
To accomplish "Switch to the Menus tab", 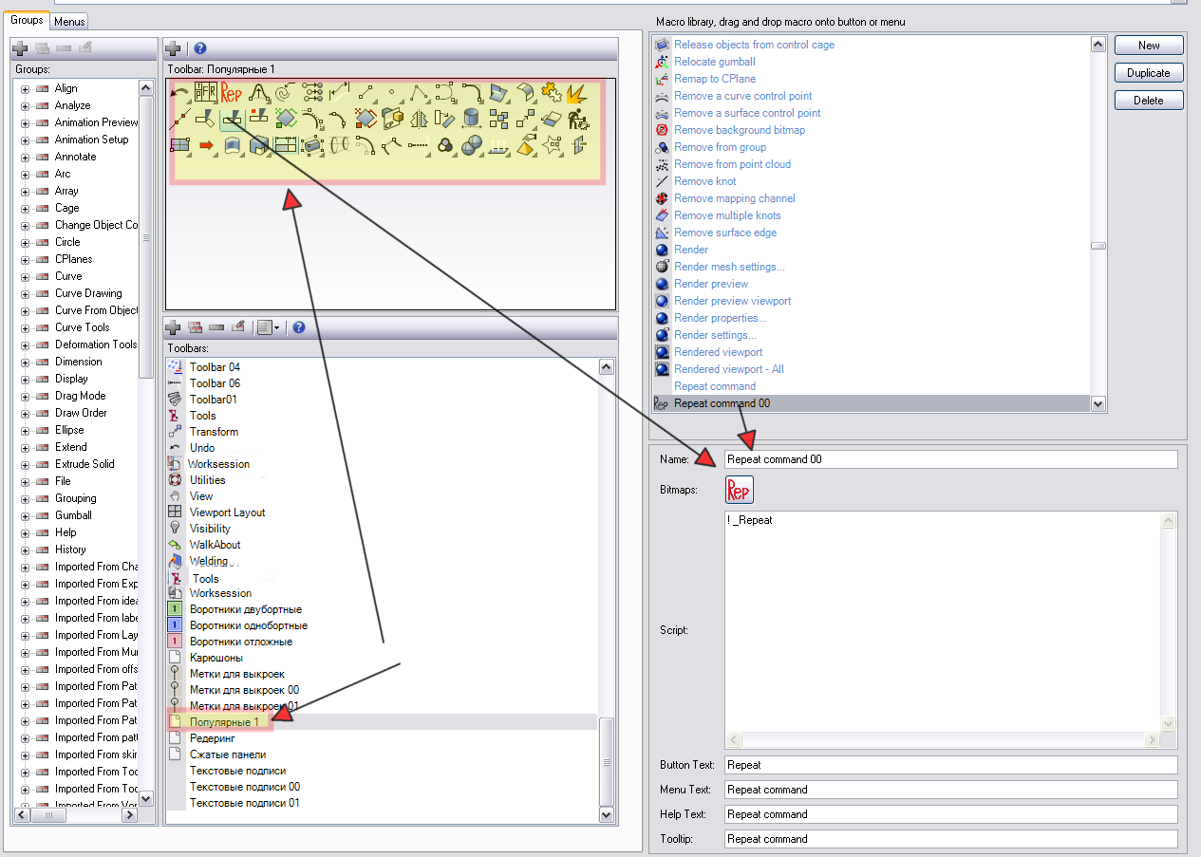I will (68, 21).
